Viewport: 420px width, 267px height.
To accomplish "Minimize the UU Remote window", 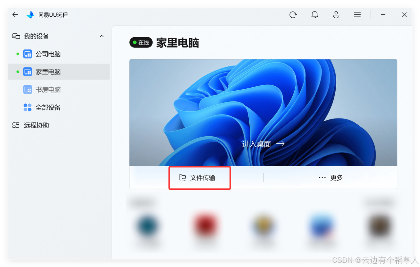I will (x=383, y=15).
